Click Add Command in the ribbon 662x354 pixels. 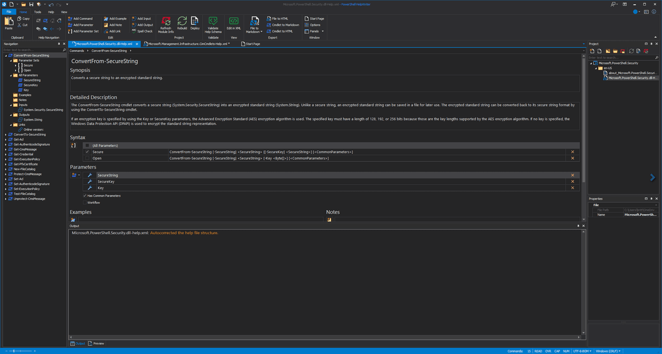click(x=80, y=19)
